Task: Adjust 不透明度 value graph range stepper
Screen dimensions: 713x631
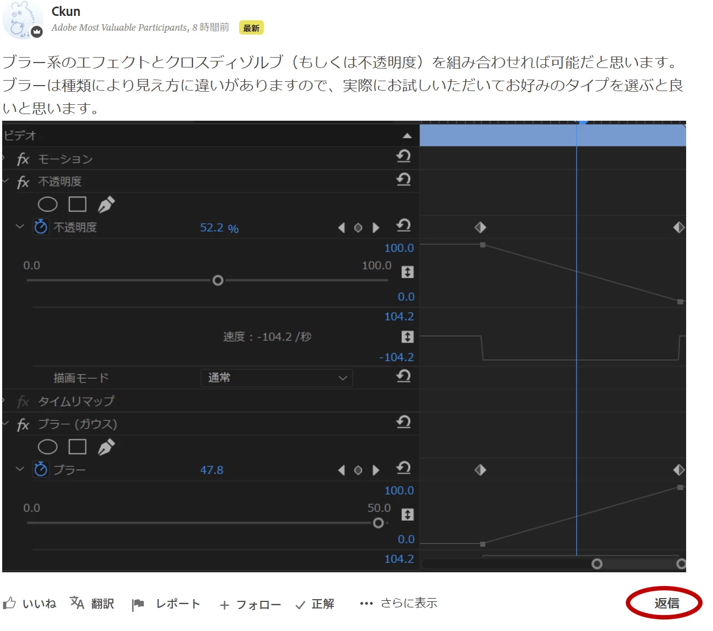Action: 408,272
